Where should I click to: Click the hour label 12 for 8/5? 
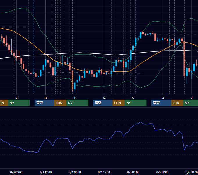162,98
